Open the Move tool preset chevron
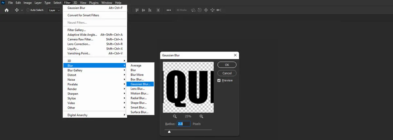This screenshot has height=140, width=393. (22, 10)
